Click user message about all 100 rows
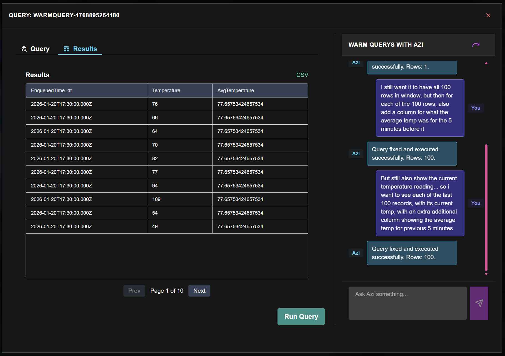 420,108
